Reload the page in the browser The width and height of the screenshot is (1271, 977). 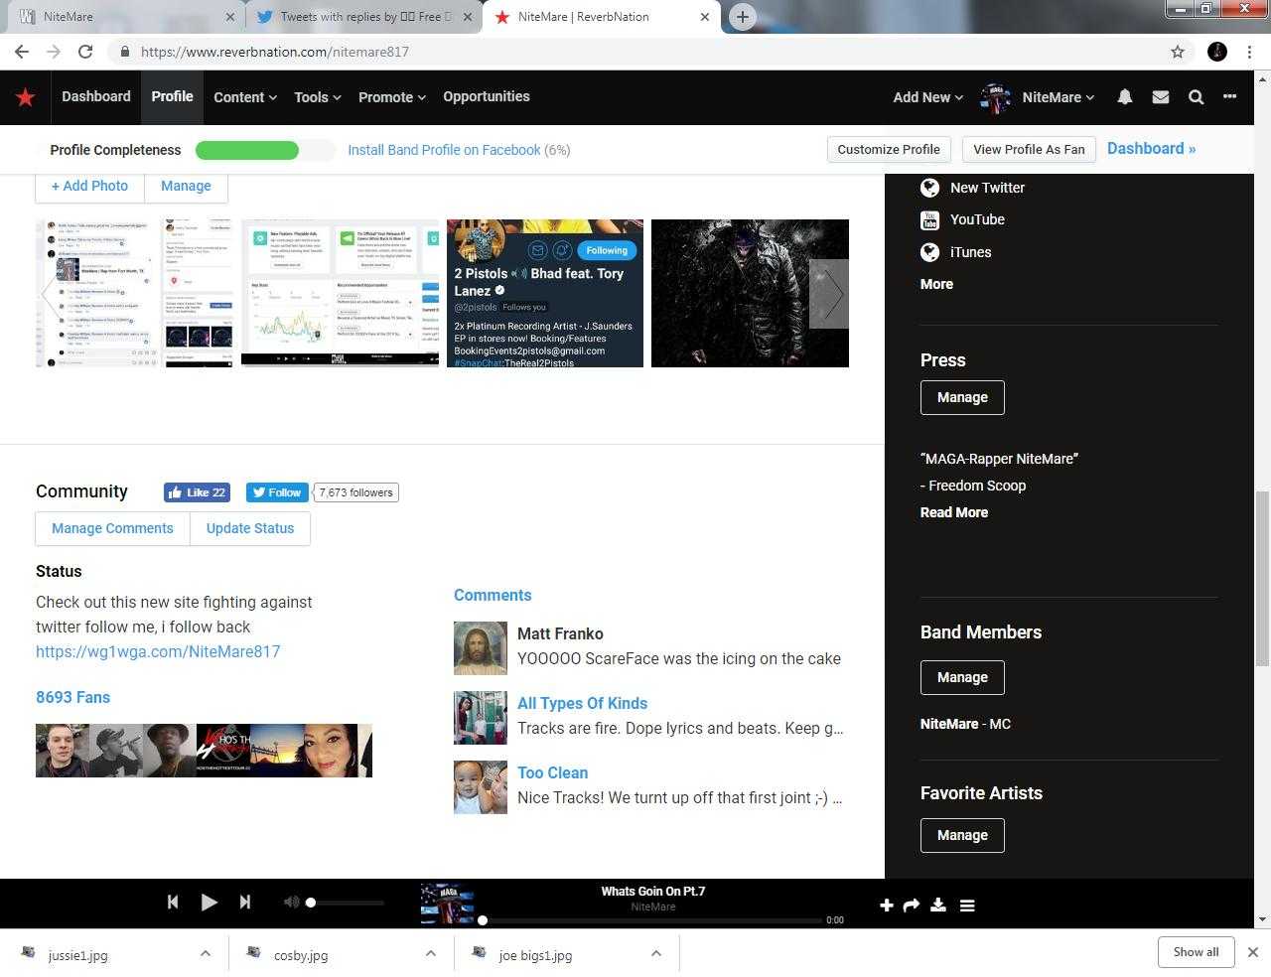(x=85, y=52)
